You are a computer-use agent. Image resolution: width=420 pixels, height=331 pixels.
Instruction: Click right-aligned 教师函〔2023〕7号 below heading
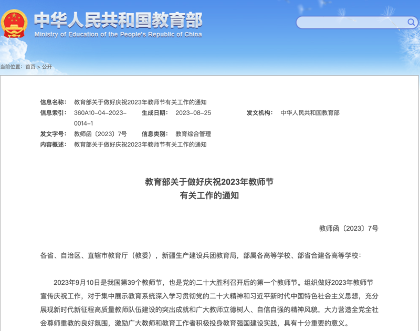coord(348,228)
